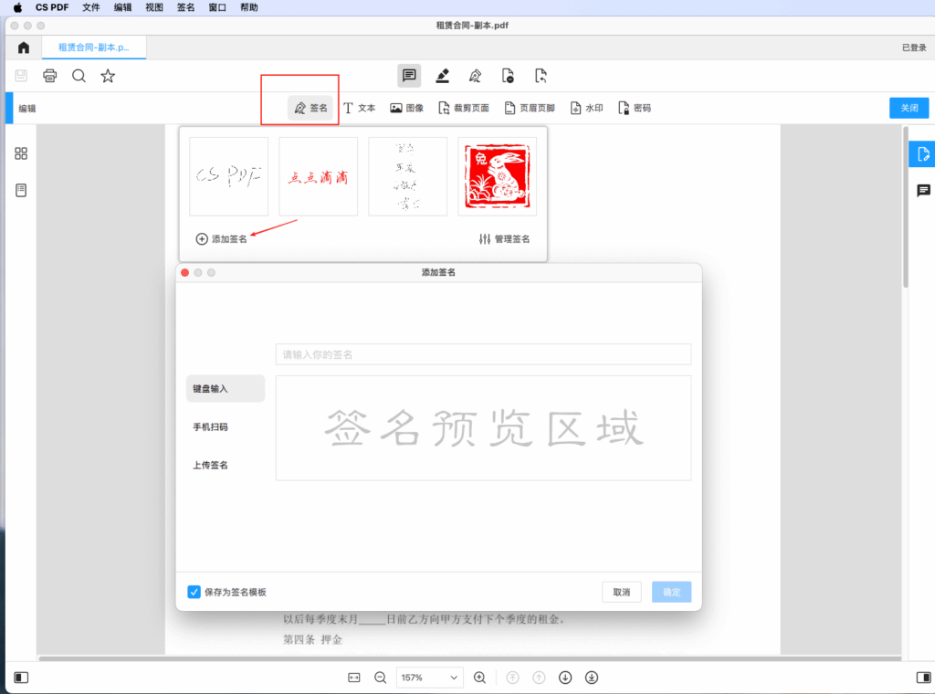Select the vertical handwritten signature thumbnail
The image size is (935, 694).
coord(408,176)
